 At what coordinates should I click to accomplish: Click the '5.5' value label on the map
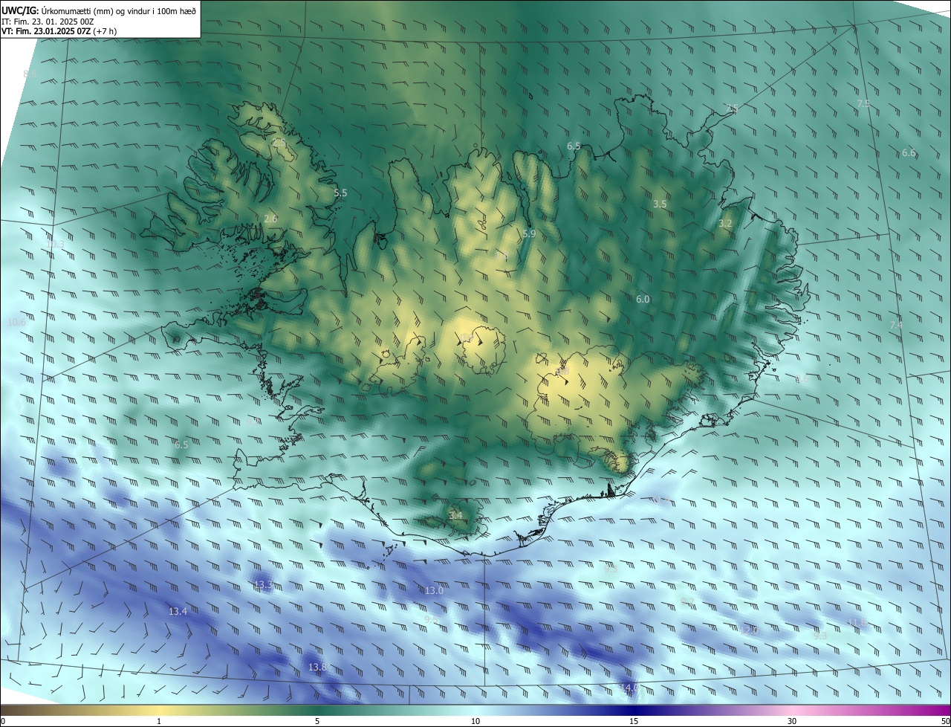pos(340,193)
